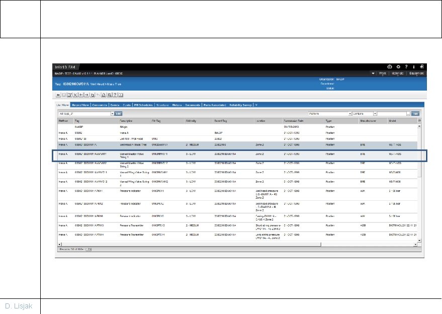The height and width of the screenshot is (314, 442).
Task: Expand the All Tags dataspy dropdown
Action: pyautogui.click(x=112, y=114)
